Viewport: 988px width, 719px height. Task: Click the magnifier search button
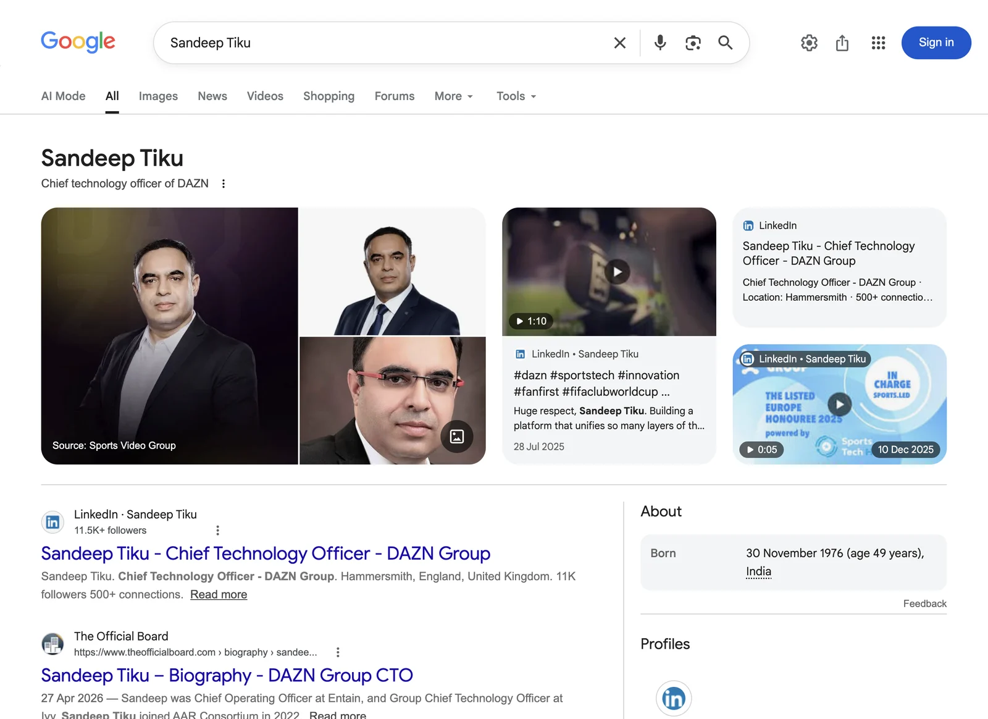[x=726, y=43]
